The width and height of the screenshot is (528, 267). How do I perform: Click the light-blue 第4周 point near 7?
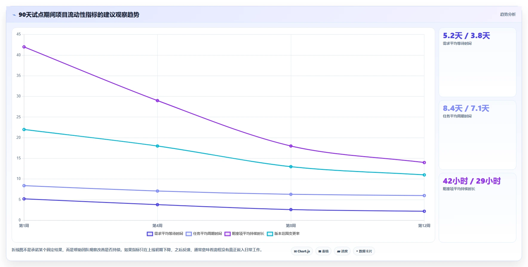[157, 191]
